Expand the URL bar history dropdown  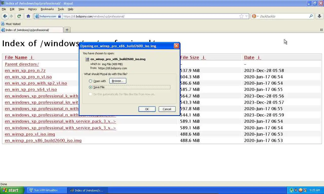(246, 16)
